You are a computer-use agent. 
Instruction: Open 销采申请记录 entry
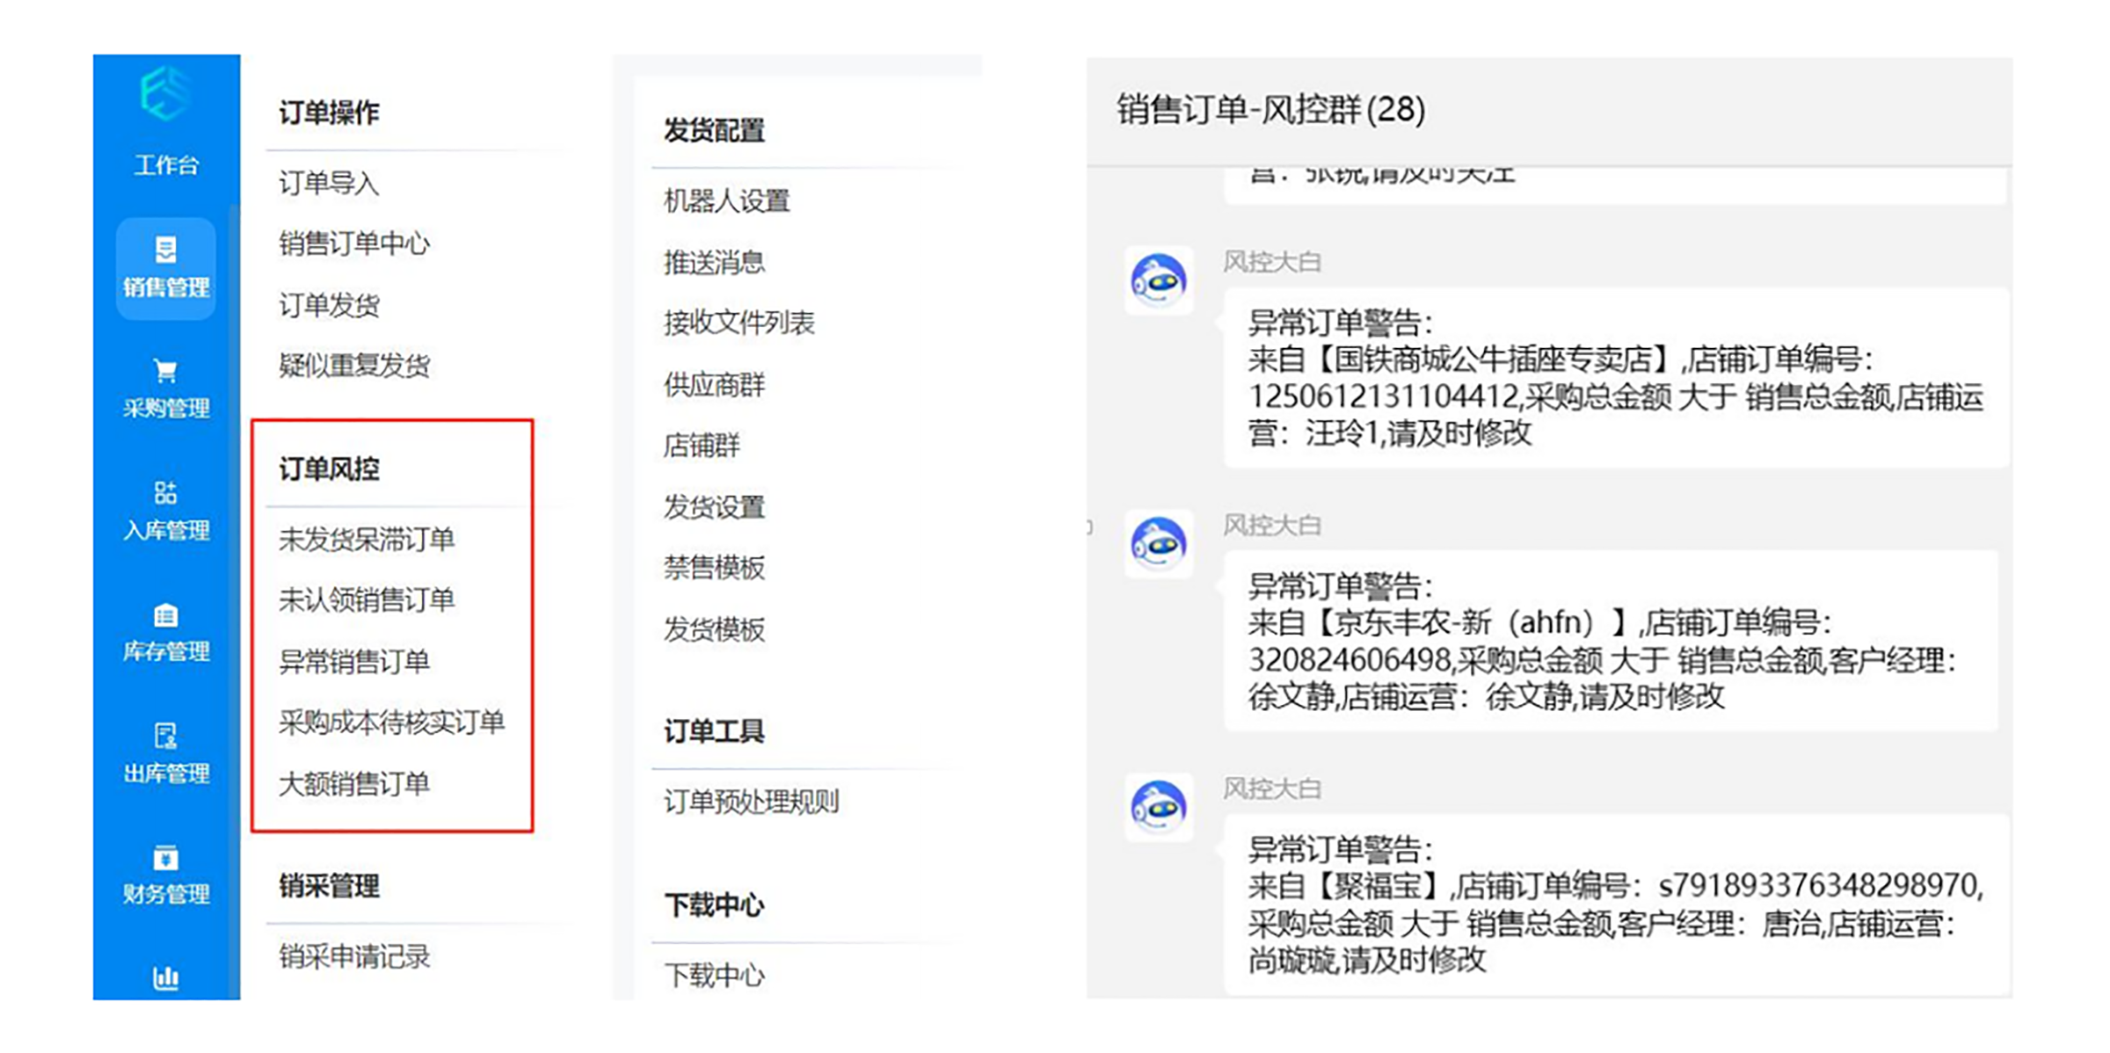pyautogui.click(x=354, y=956)
